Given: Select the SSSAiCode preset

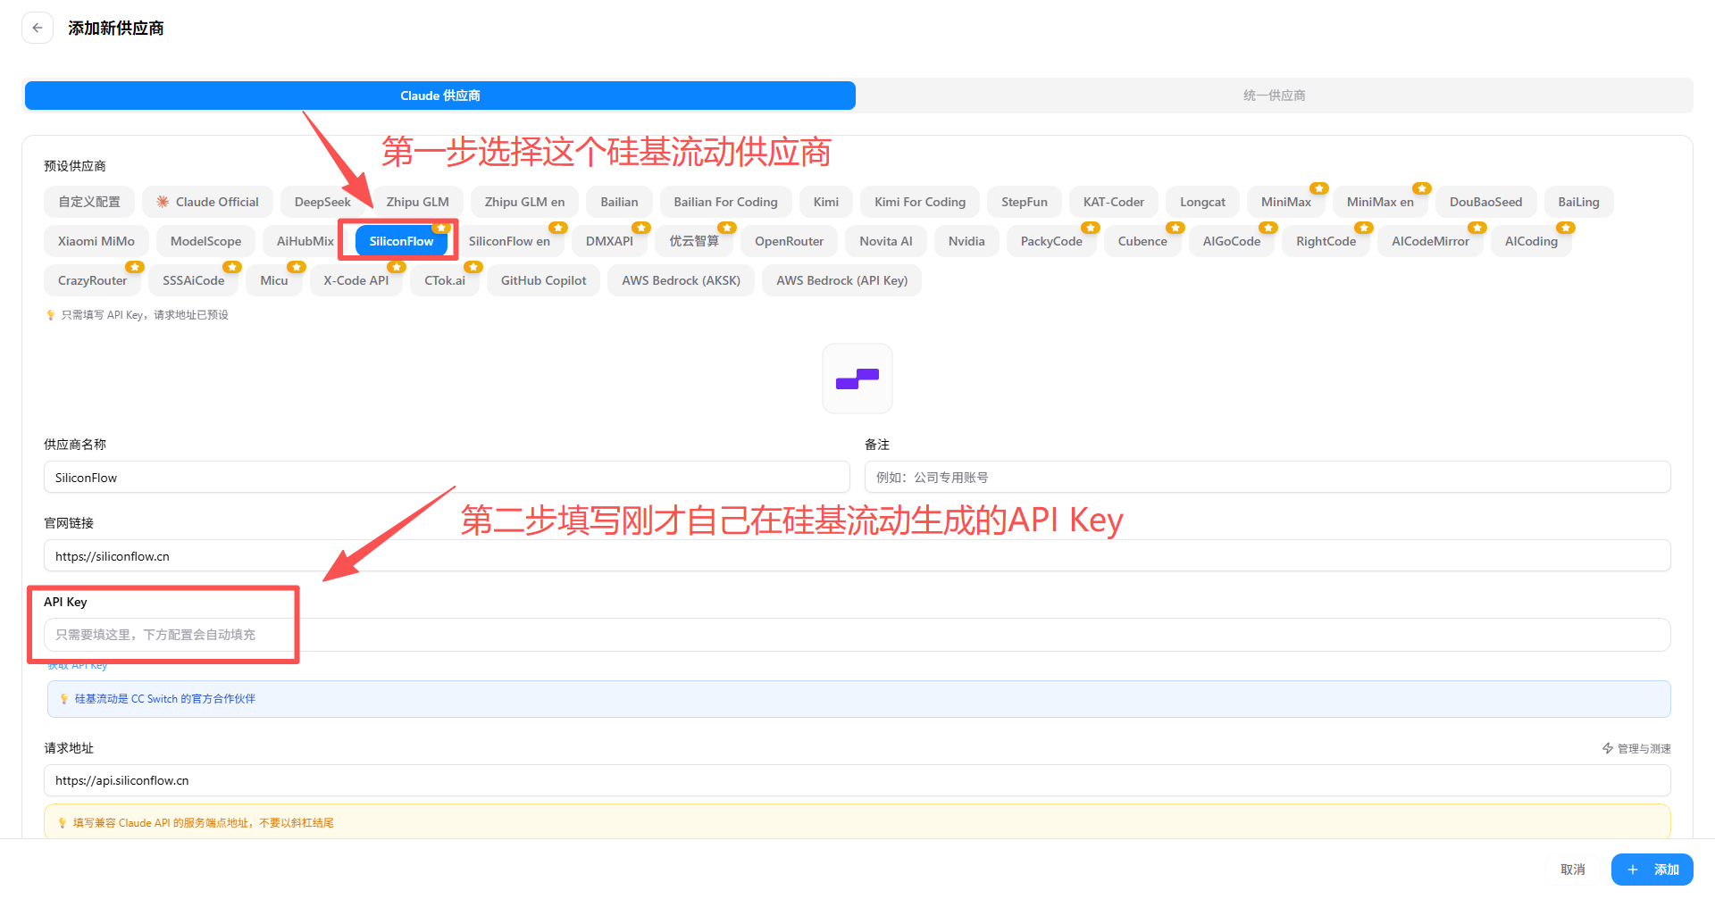Looking at the screenshot, I should point(194,280).
